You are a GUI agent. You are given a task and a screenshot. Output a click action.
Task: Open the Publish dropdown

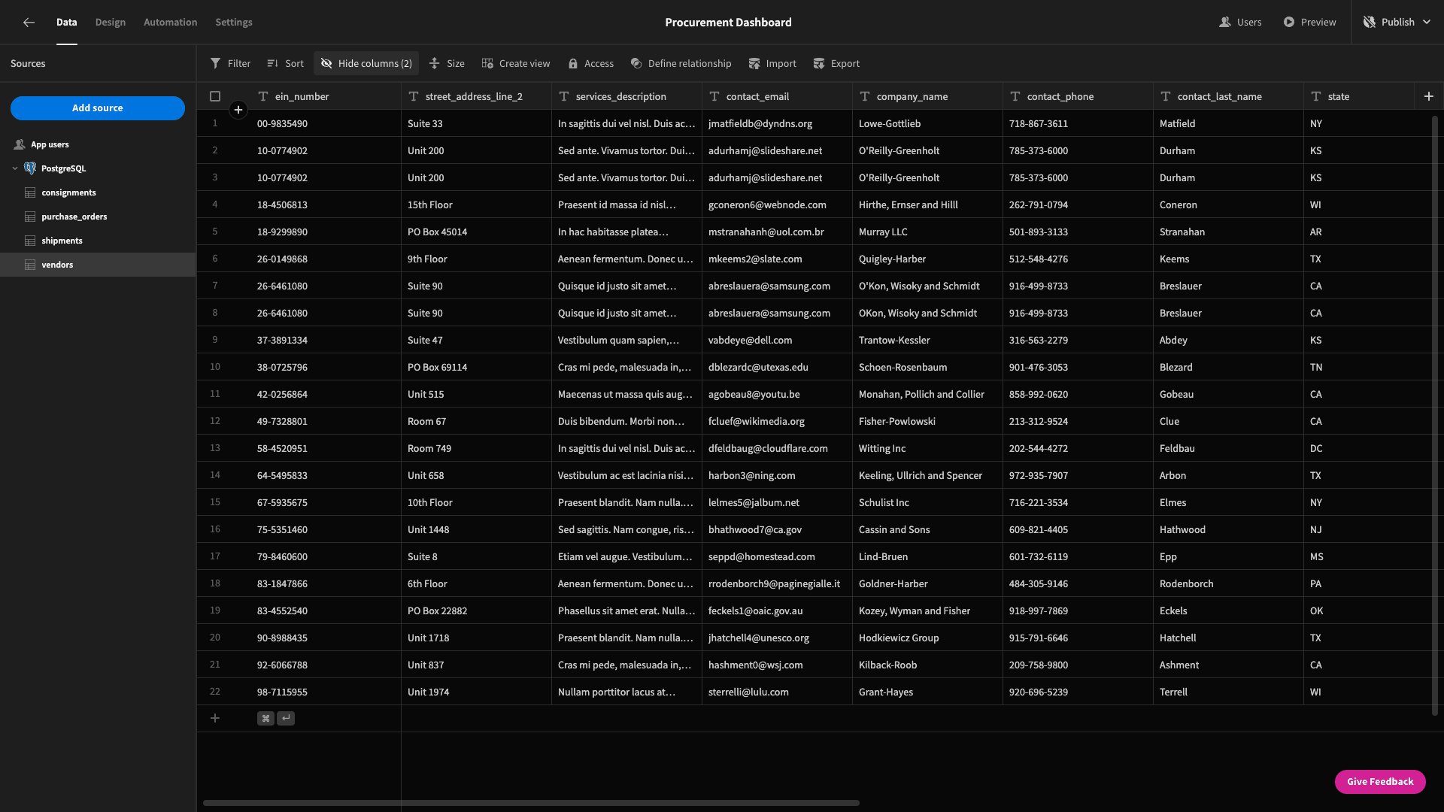[1397, 23]
